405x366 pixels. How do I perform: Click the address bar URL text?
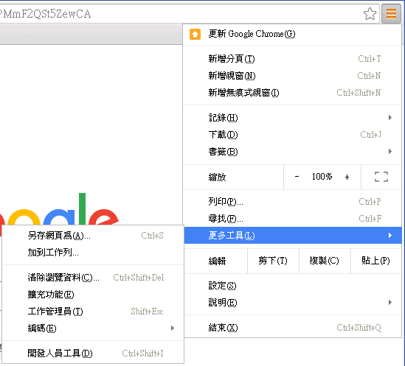click(45, 14)
